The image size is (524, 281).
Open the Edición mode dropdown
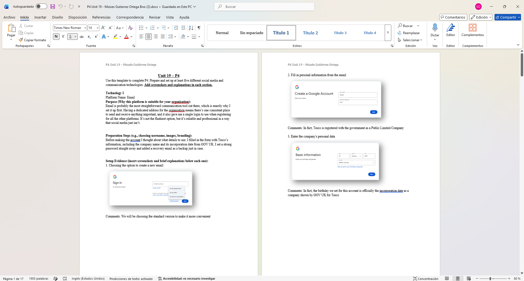pos(481,17)
